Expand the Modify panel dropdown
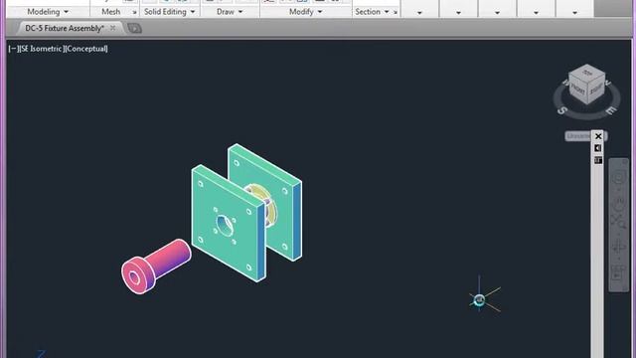The width and height of the screenshot is (636, 358). [320, 12]
